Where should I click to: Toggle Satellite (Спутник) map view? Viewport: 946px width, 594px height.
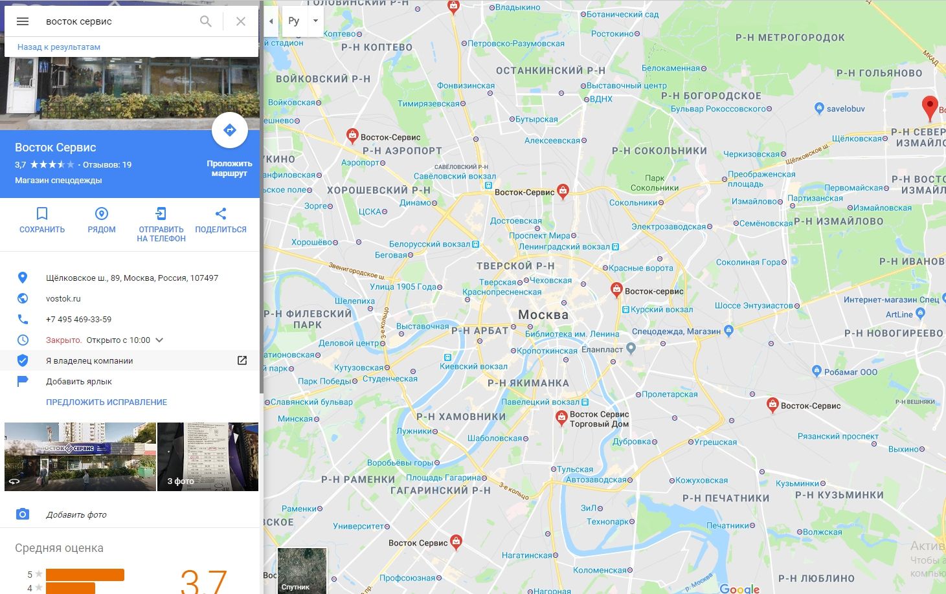pos(302,571)
